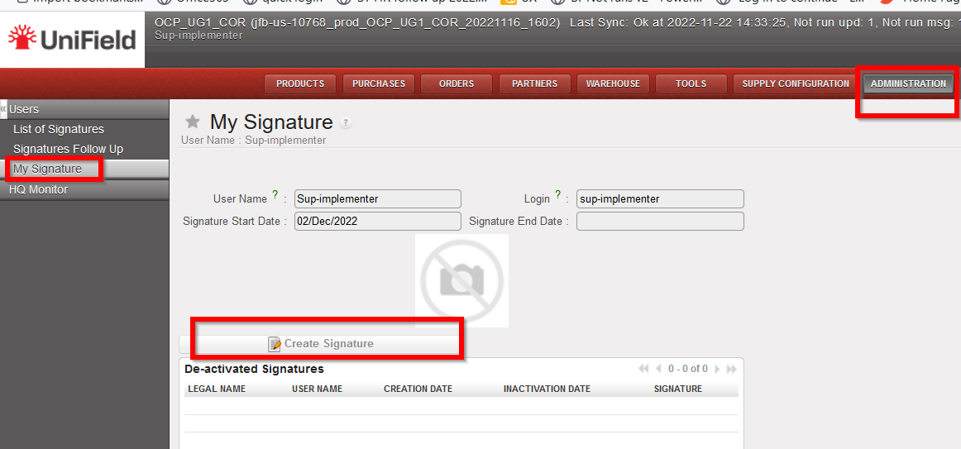Sort by Legal Name column header
This screenshot has height=449, width=961.
pos(217,389)
